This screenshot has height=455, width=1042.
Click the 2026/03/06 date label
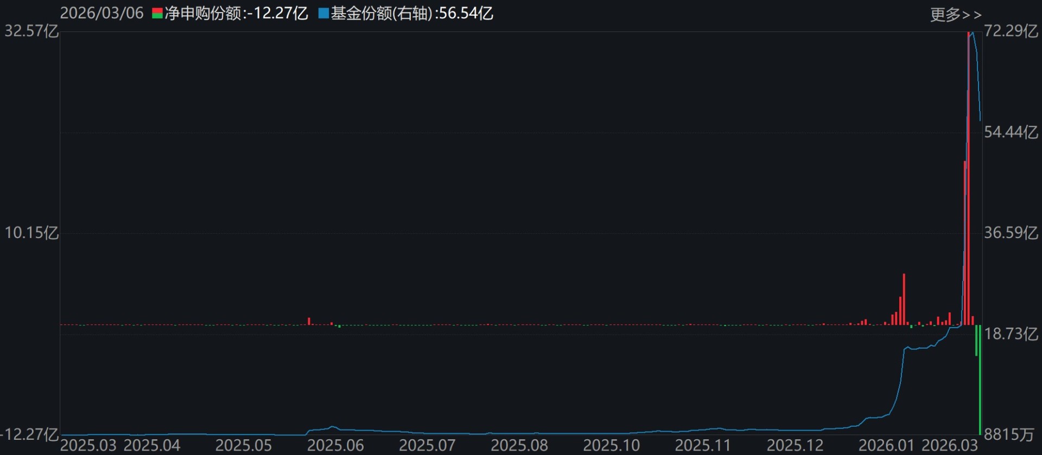(x=101, y=14)
